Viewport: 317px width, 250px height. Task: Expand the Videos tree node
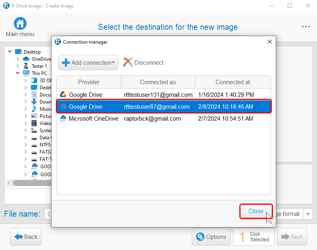tap(25, 123)
